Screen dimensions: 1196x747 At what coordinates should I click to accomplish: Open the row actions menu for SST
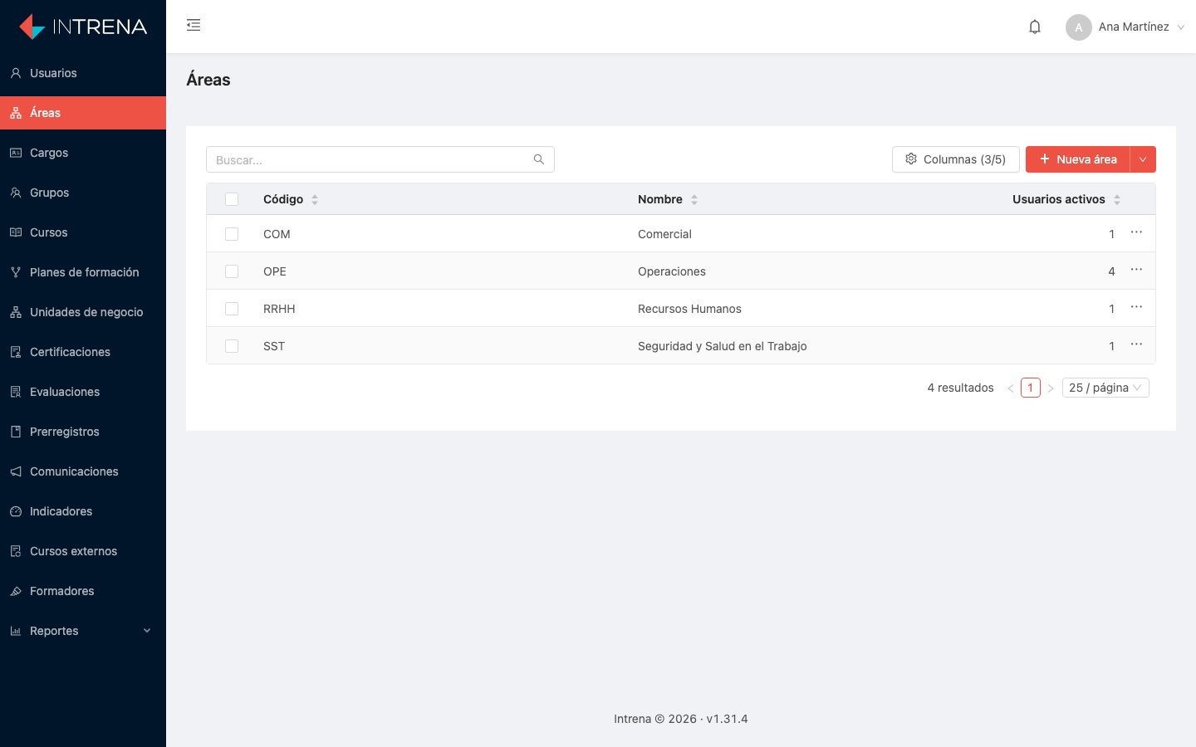pyautogui.click(x=1136, y=344)
